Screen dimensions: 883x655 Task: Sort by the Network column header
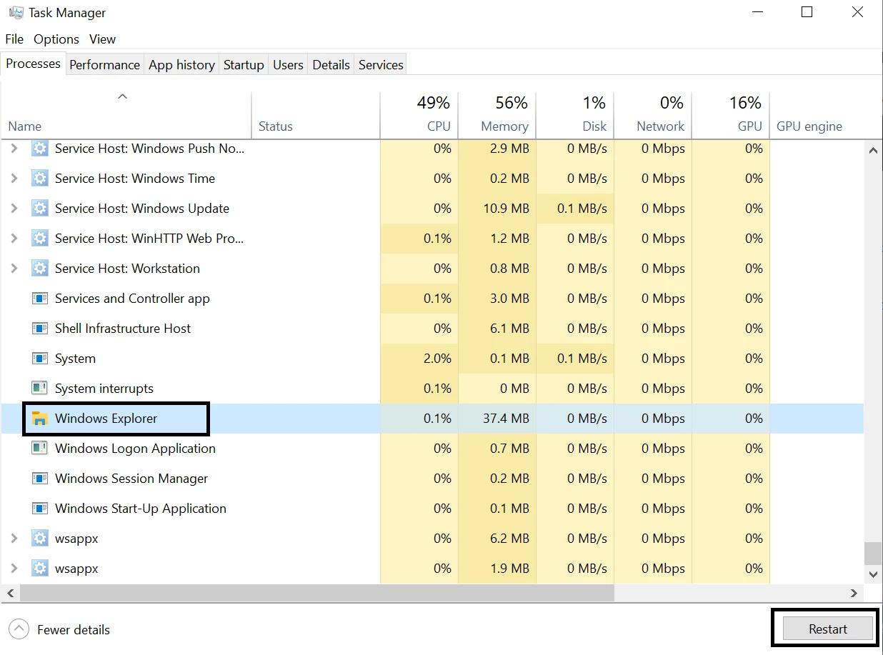[x=653, y=114]
